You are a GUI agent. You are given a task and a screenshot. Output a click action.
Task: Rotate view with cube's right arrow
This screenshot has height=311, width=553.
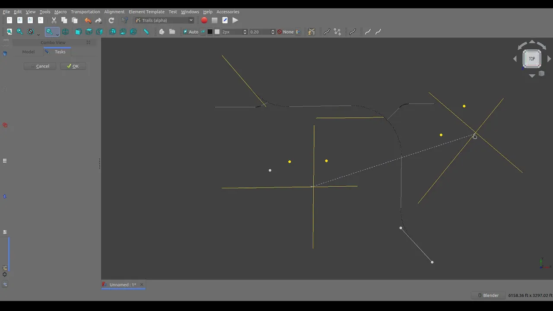549,59
